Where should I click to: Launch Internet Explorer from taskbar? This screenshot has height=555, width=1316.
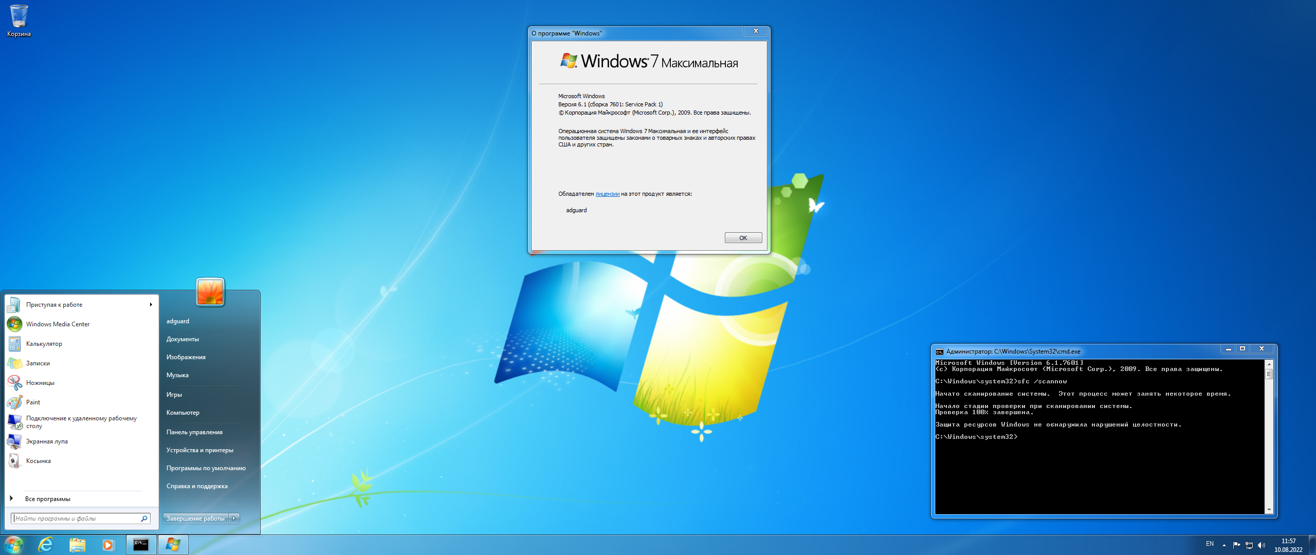pos(46,545)
